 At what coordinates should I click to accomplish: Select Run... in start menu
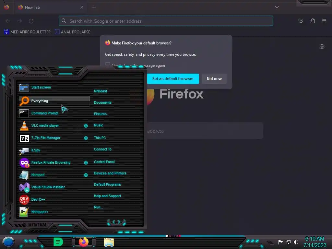tap(98, 207)
